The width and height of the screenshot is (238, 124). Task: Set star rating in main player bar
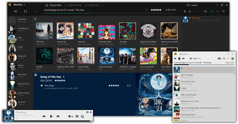click(156, 10)
